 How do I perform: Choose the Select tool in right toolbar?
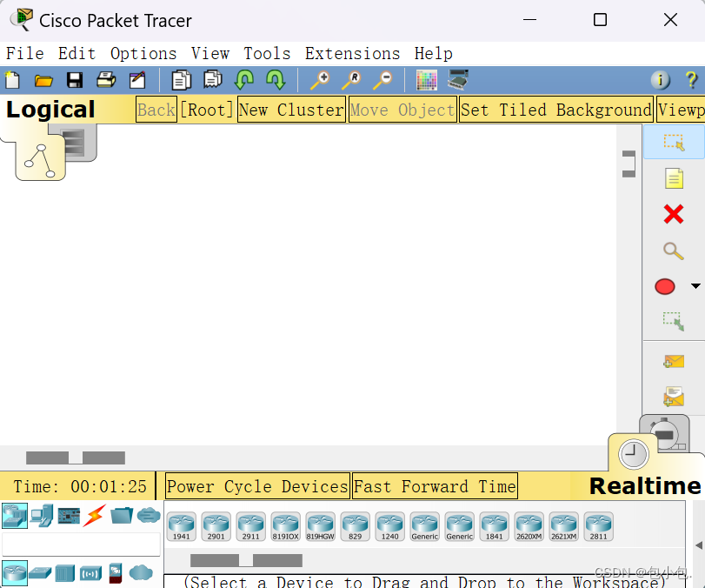click(674, 142)
